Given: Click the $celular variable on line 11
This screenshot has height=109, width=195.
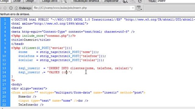Looking at the screenshot, I should pos(26,60).
